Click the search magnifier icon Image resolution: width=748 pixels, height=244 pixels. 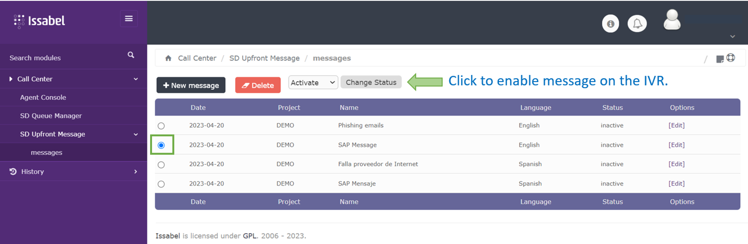coord(131,55)
